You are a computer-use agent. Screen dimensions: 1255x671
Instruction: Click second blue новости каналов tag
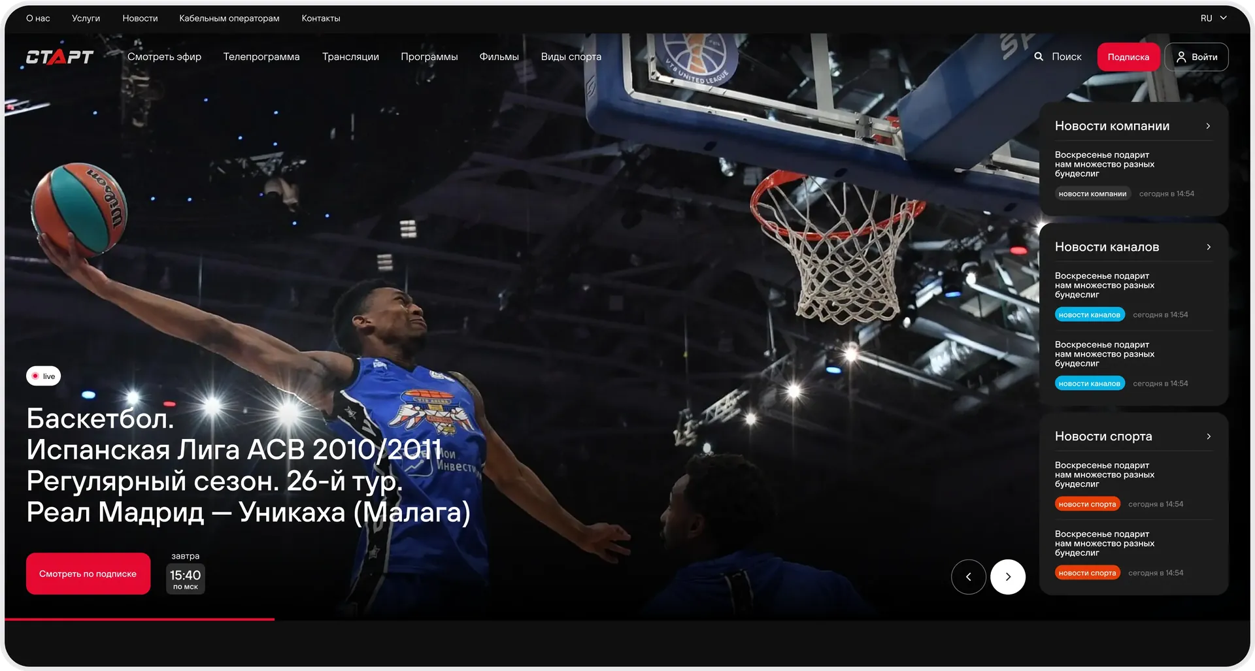(x=1090, y=384)
